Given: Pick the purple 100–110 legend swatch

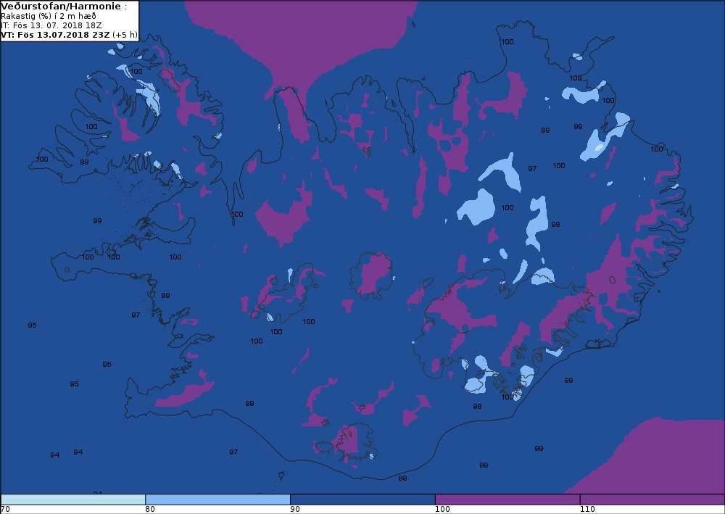Looking at the screenshot, I should pyautogui.click(x=507, y=500).
